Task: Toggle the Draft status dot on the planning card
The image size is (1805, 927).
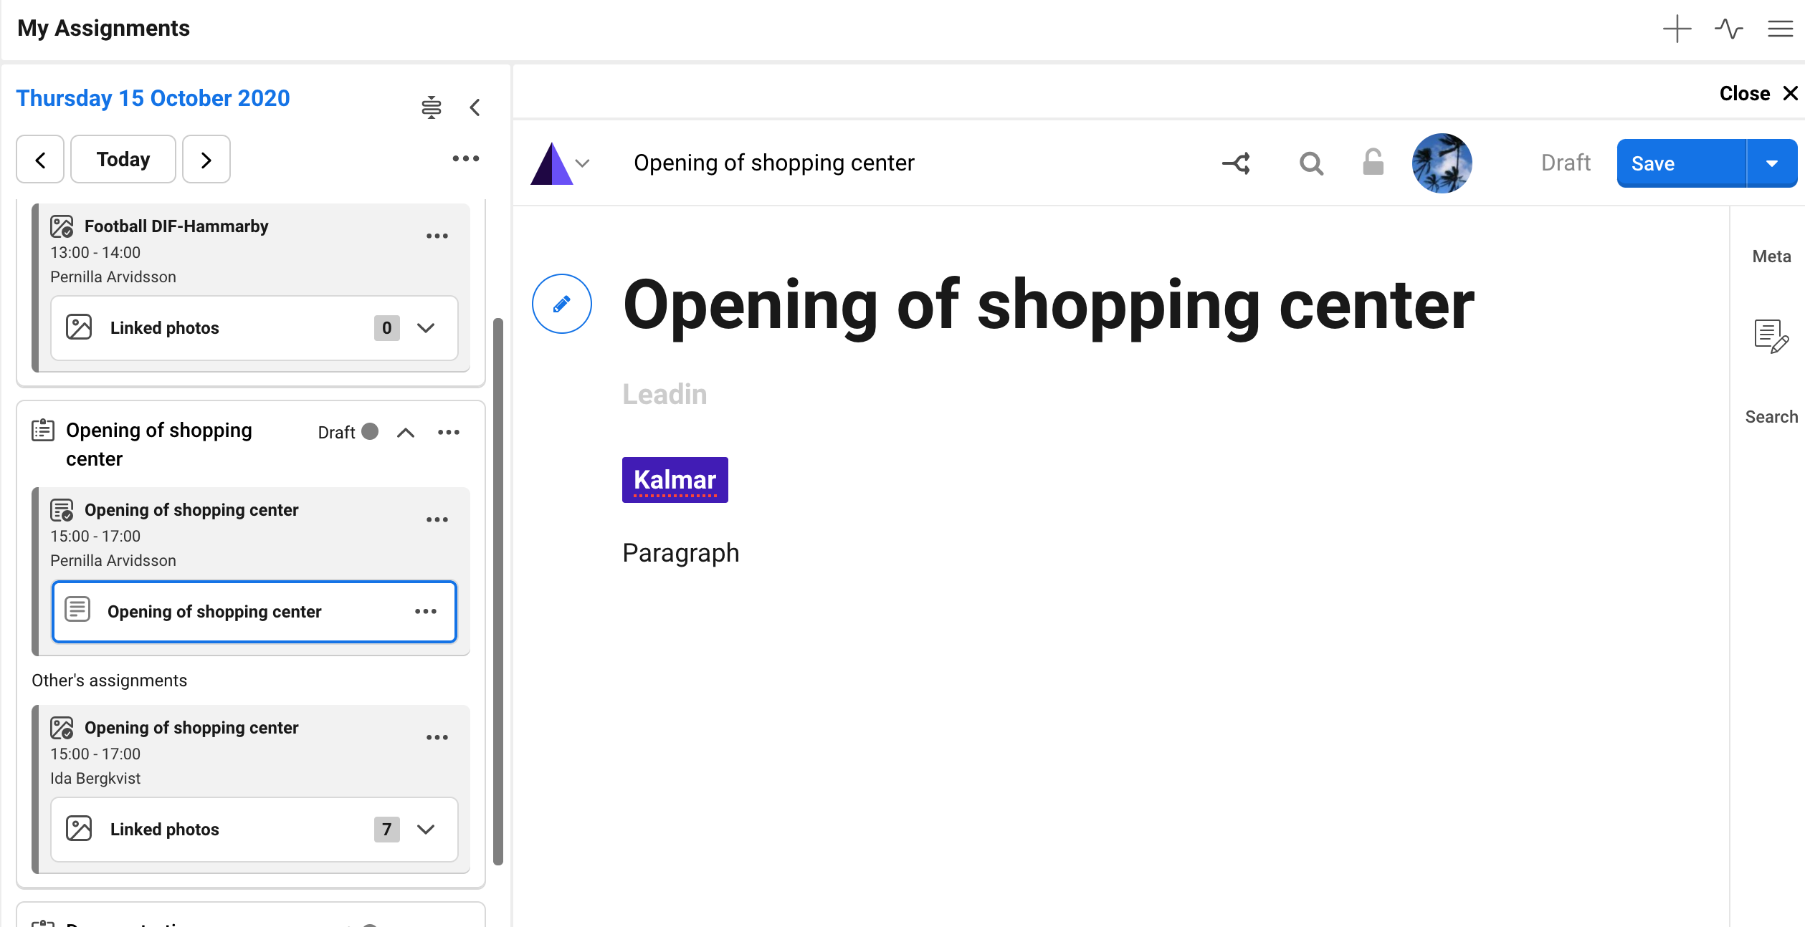Action: click(x=370, y=431)
